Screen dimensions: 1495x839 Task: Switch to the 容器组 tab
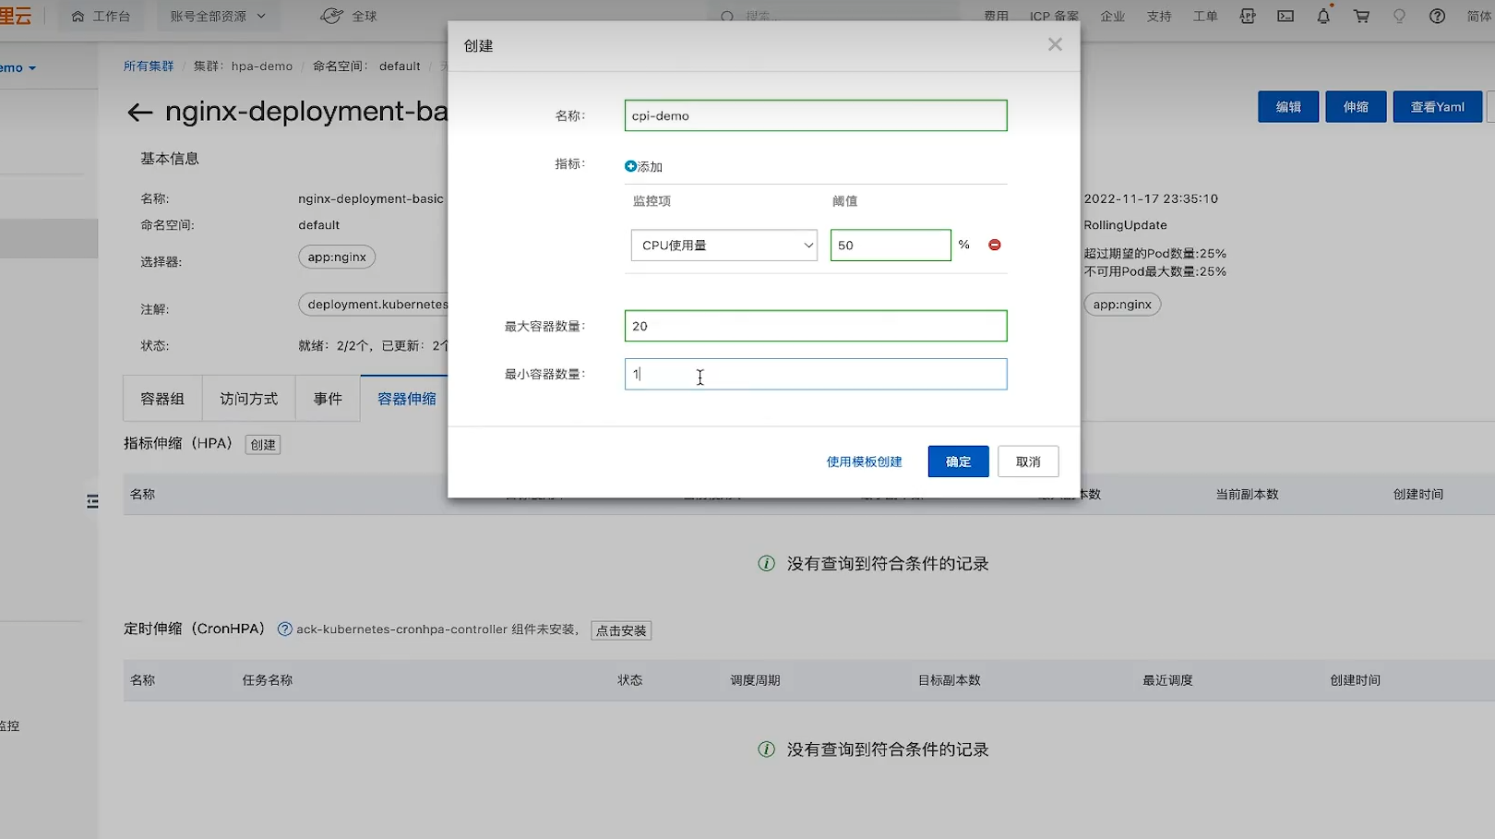coord(161,398)
